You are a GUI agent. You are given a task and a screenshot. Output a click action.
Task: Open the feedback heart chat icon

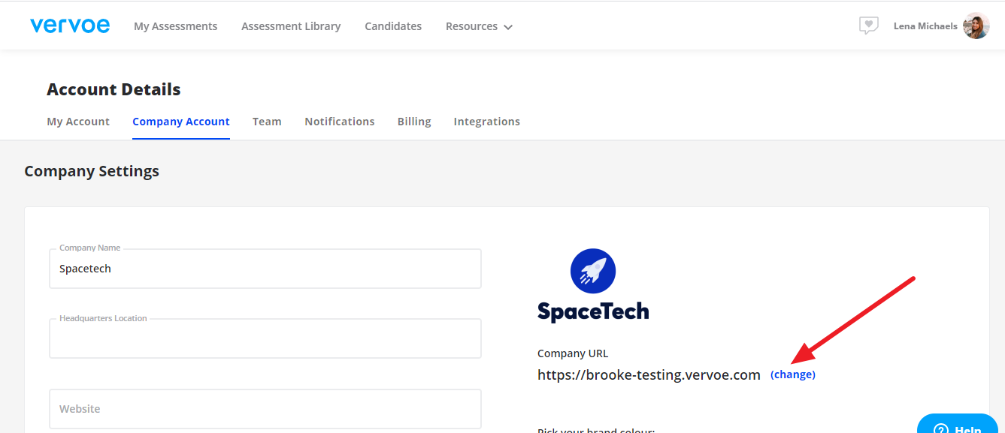[x=868, y=26]
